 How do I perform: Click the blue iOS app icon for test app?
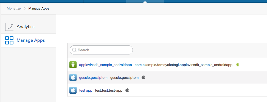point(73,90)
